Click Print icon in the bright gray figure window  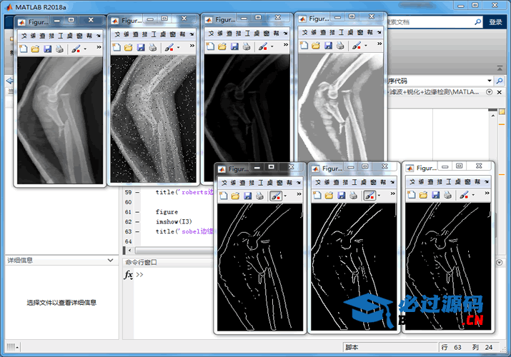pos(339,46)
